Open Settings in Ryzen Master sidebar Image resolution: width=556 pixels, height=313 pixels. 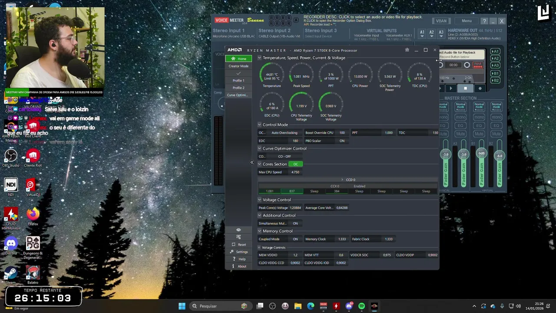coord(238,252)
